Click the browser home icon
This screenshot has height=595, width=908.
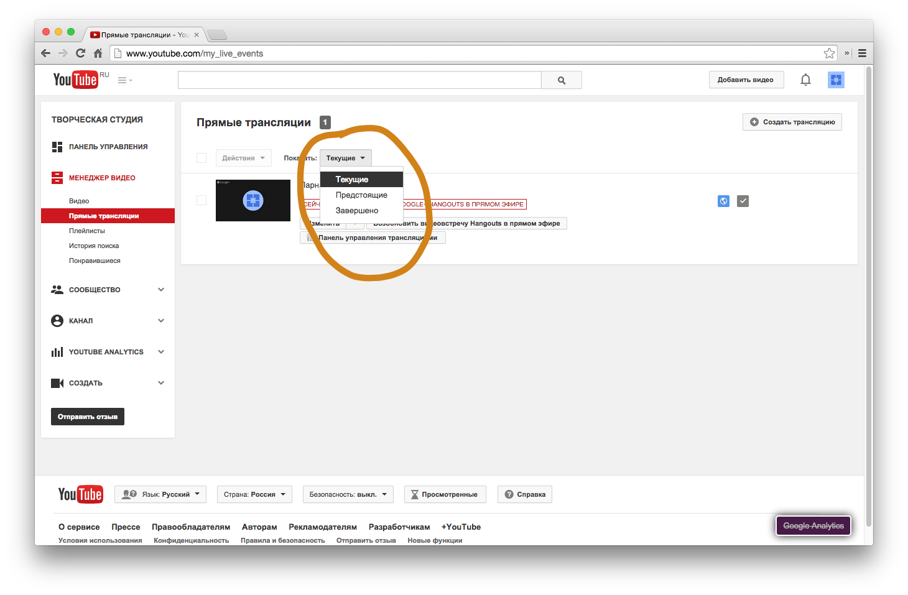coord(98,53)
